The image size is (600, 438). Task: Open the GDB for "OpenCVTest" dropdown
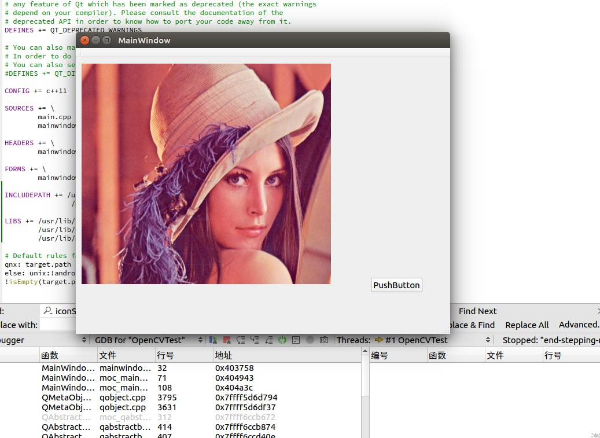pos(149,340)
